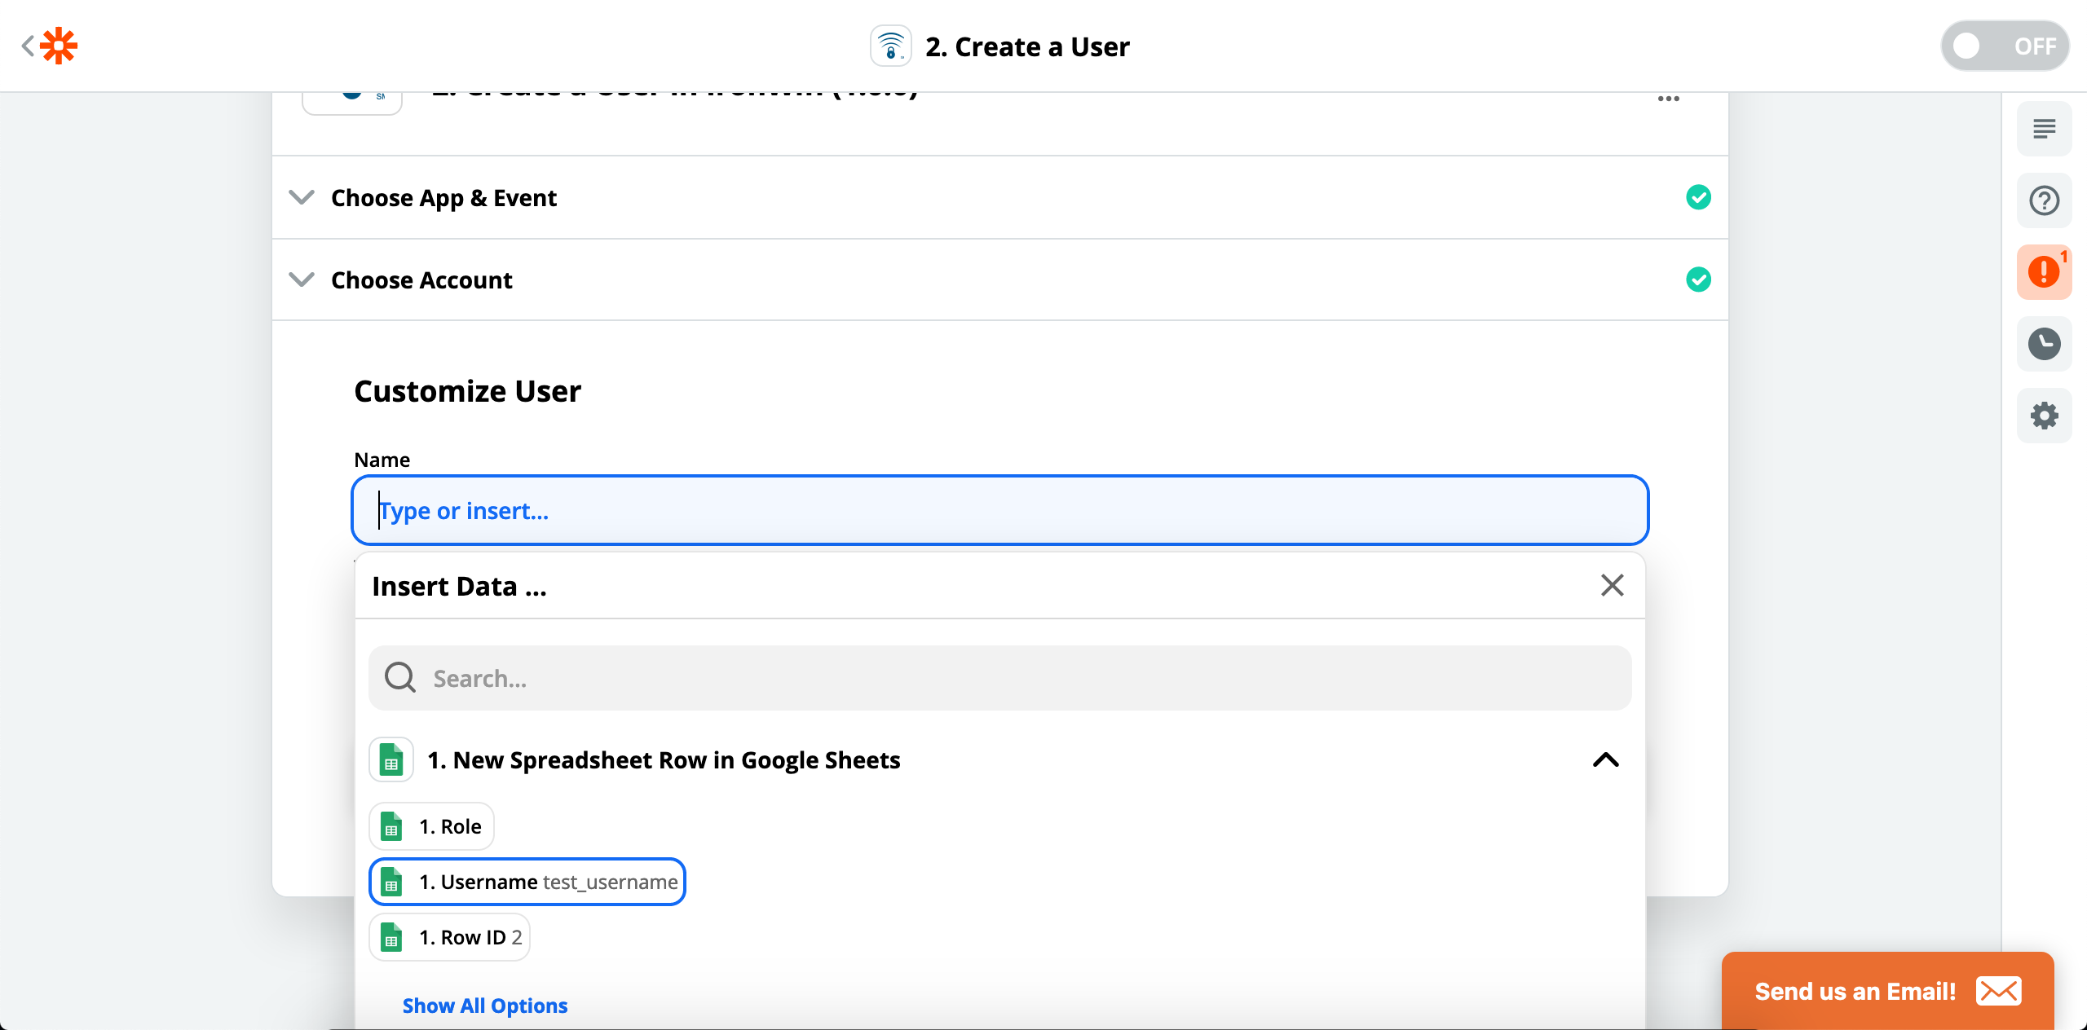Toggle the Zap from OFF to ON
Image resolution: width=2087 pixels, height=1030 pixels.
2004,46
